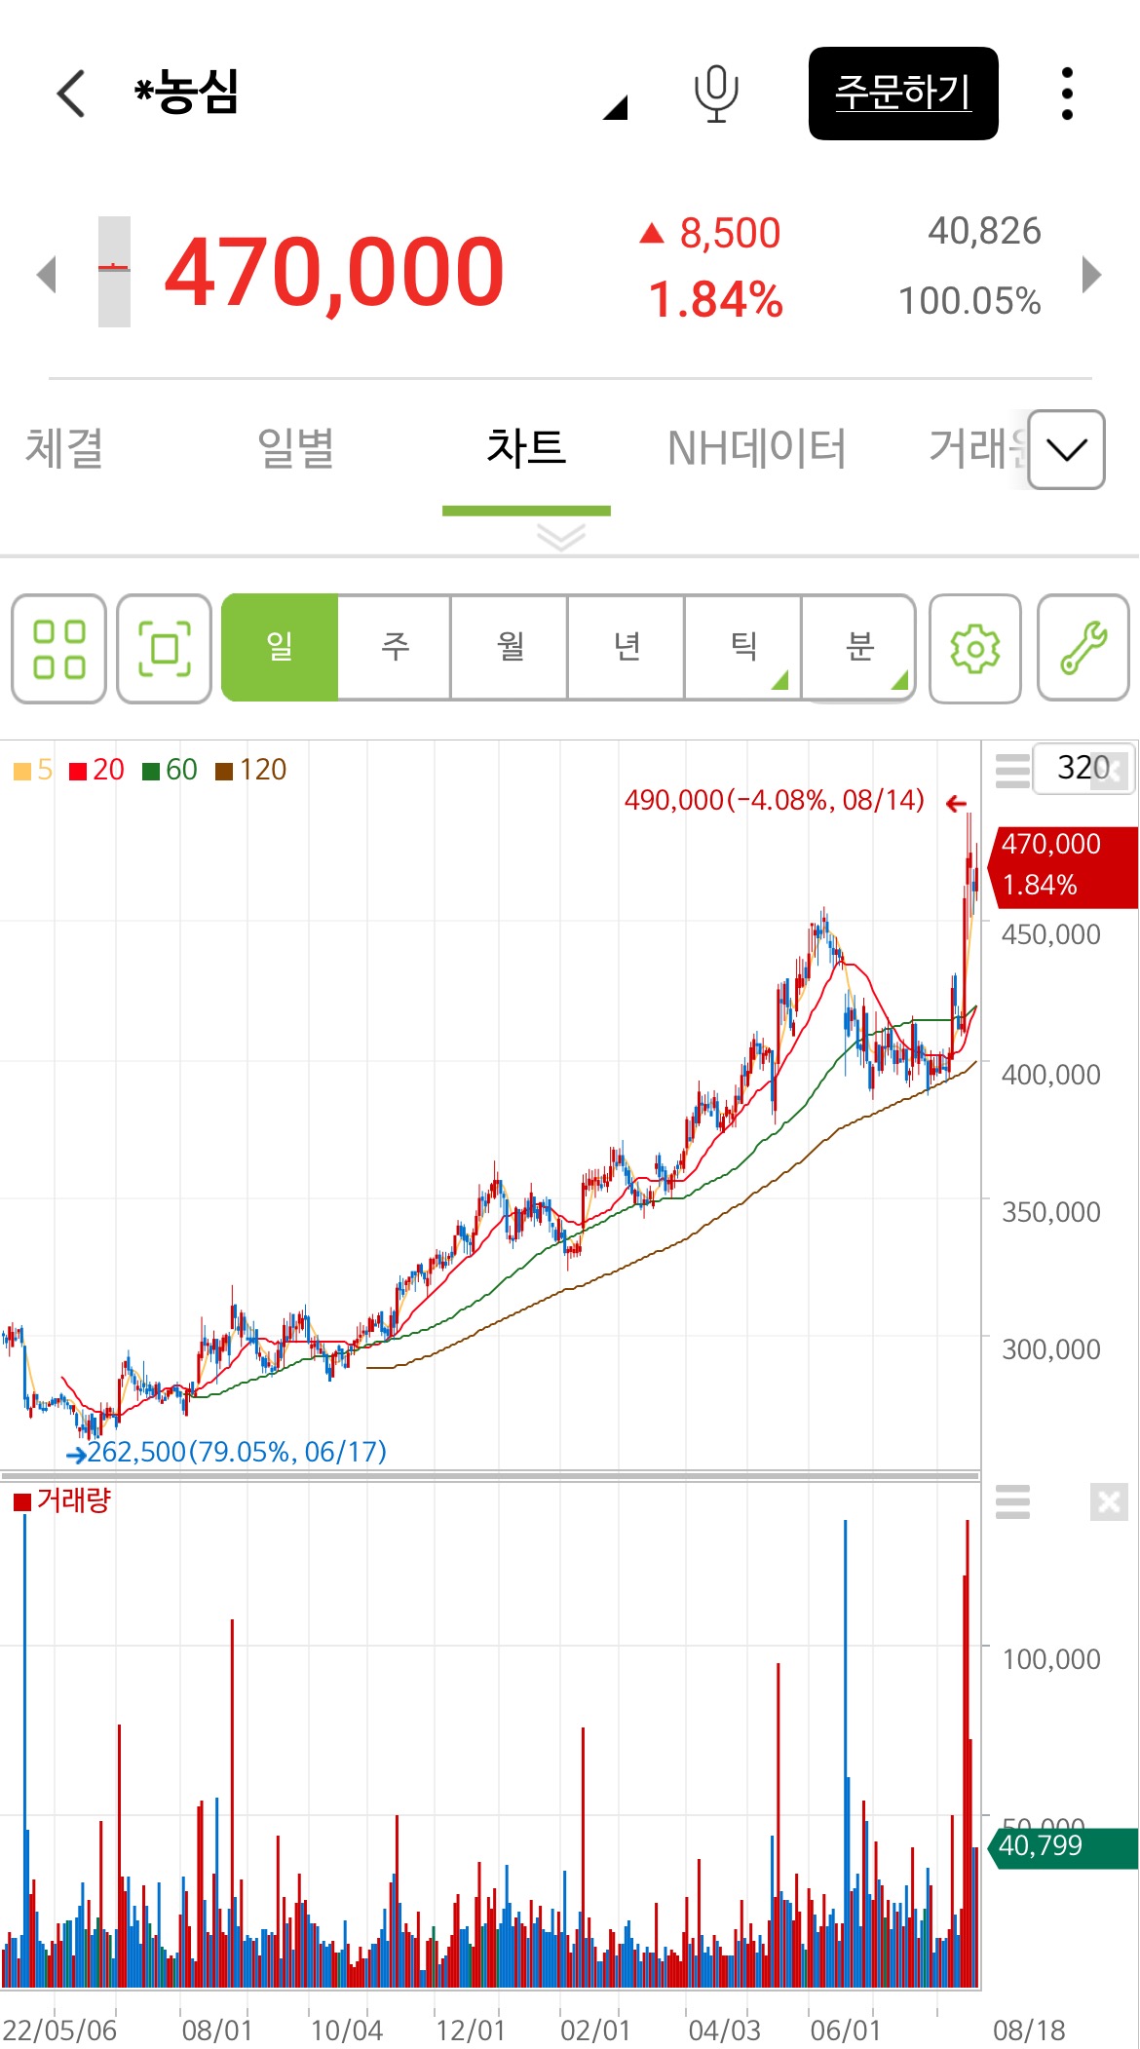Image resolution: width=1140 pixels, height=2049 pixels.
Task: Tap the 02/01 date axis label
Action: [x=595, y=2030]
